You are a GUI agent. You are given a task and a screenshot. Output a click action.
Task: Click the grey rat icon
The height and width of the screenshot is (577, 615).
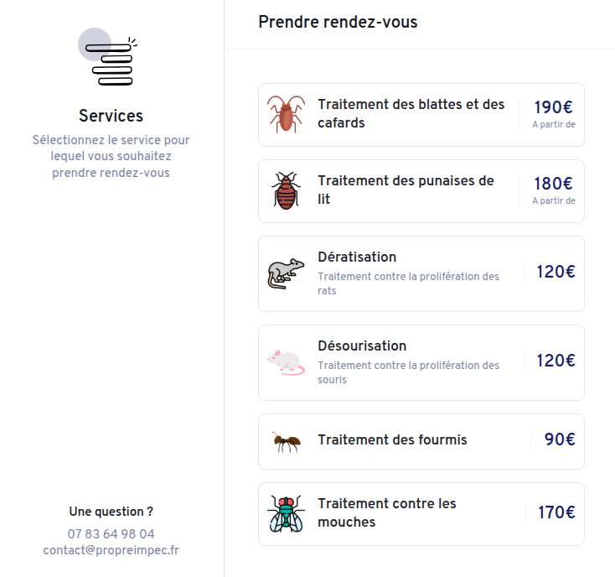pos(286,273)
